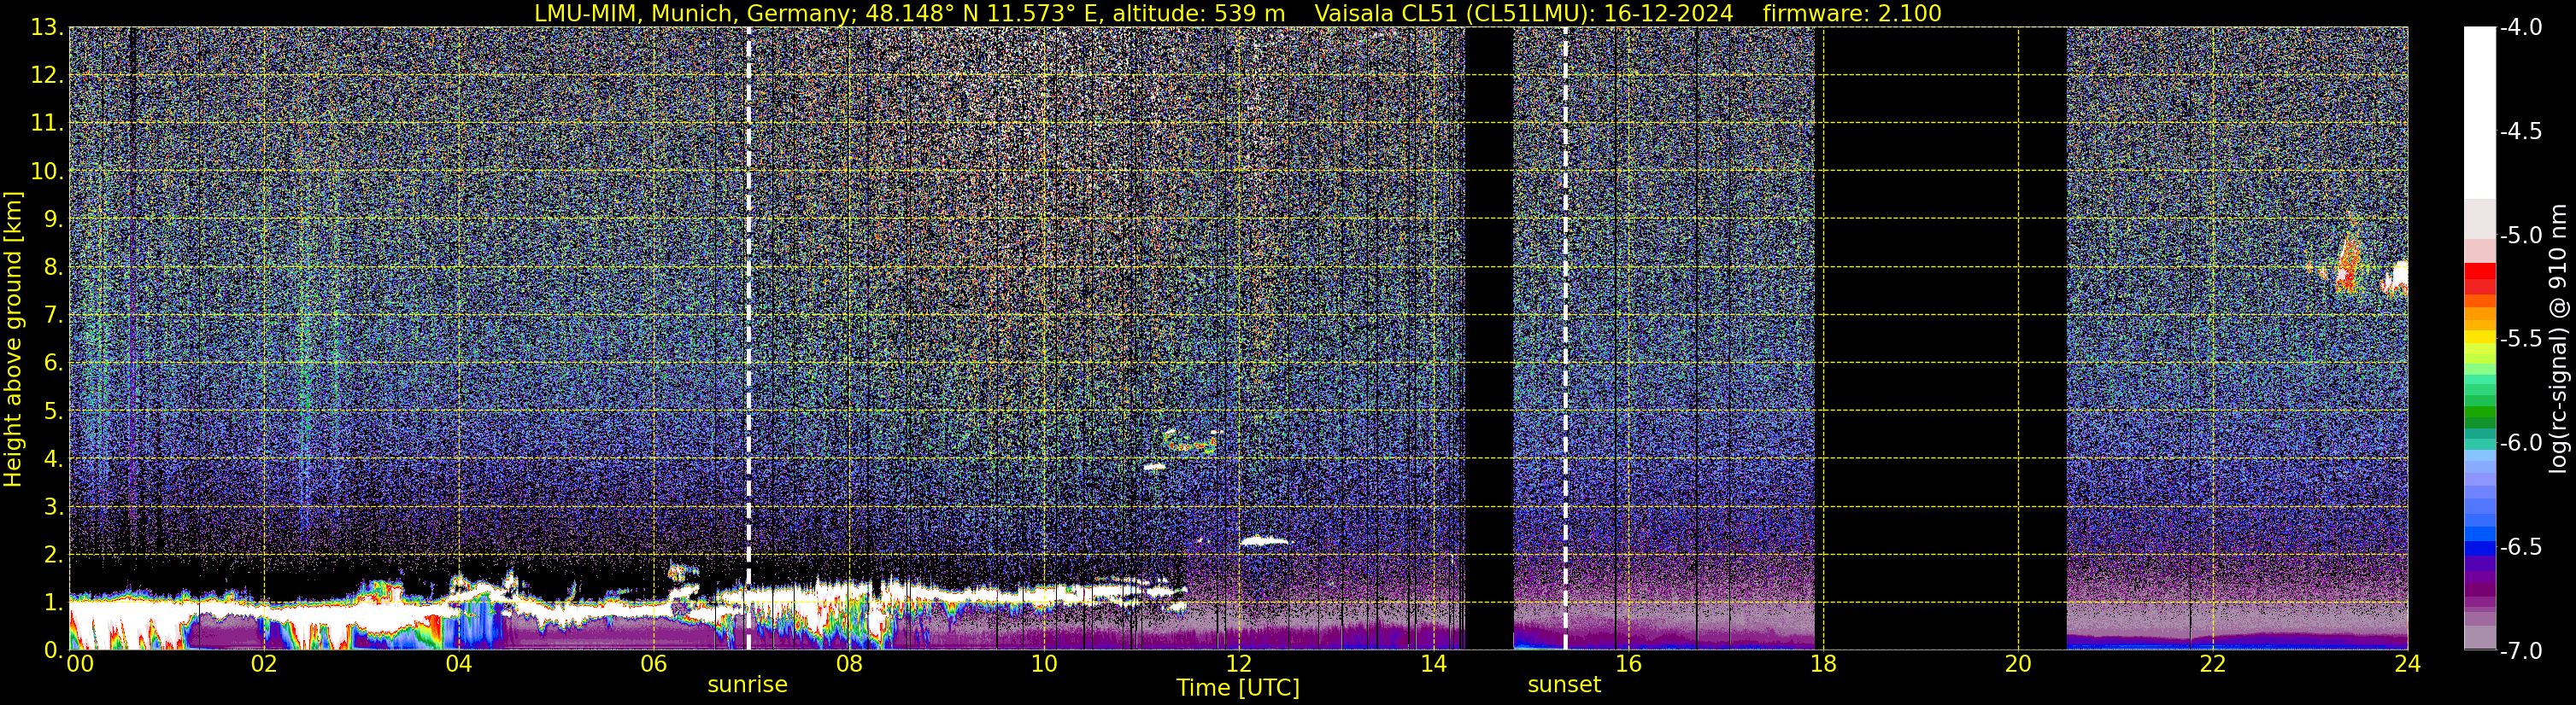
Task: Click the x-axis tick label '00'
Action: click(80, 664)
